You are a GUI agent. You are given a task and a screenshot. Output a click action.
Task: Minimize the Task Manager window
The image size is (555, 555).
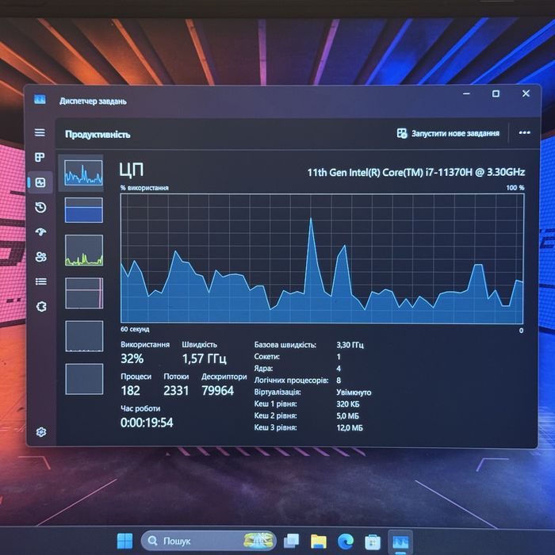(466, 94)
